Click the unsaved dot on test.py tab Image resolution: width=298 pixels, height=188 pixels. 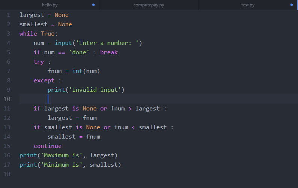point(292,5)
